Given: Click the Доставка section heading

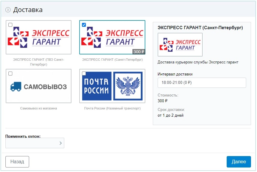Looking at the screenshot, I should click(x=28, y=10).
